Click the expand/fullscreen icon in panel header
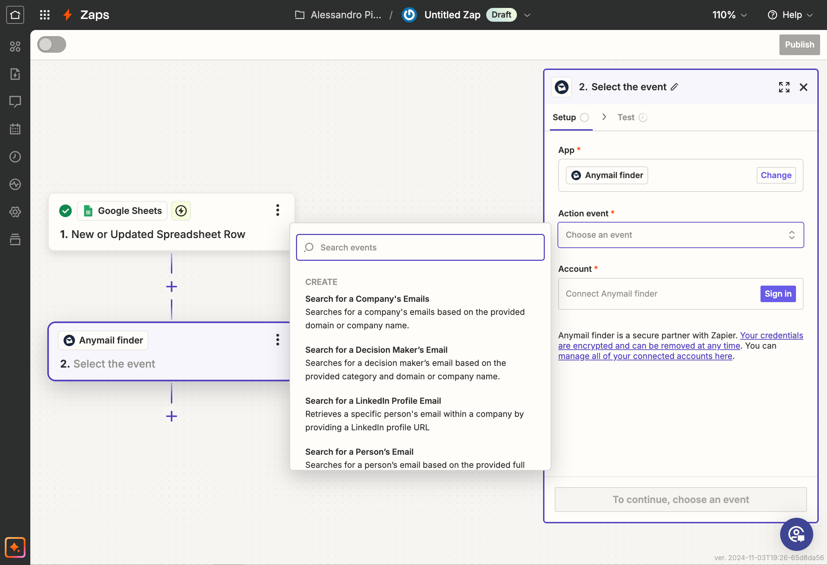This screenshot has width=827, height=565. pos(784,87)
